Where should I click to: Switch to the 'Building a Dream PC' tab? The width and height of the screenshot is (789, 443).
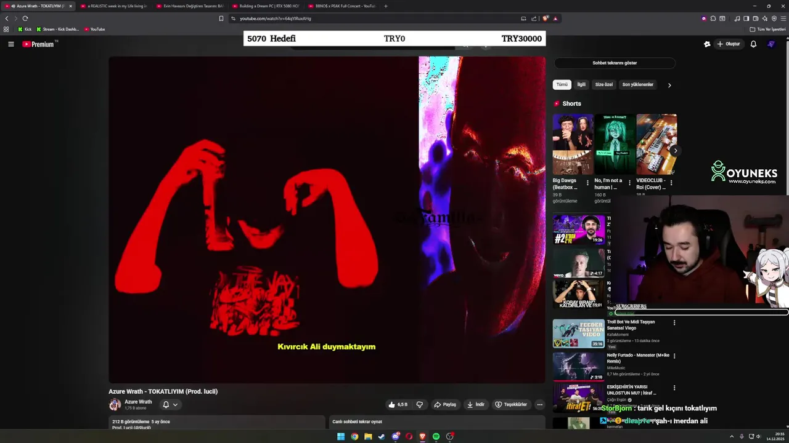[266, 6]
